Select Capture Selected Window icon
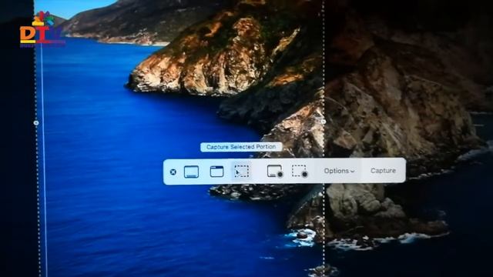This screenshot has height=277, width=493. point(216,172)
